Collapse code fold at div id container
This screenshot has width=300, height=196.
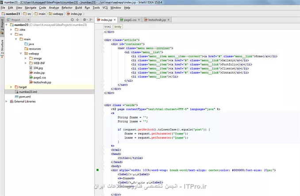click(x=103, y=44)
